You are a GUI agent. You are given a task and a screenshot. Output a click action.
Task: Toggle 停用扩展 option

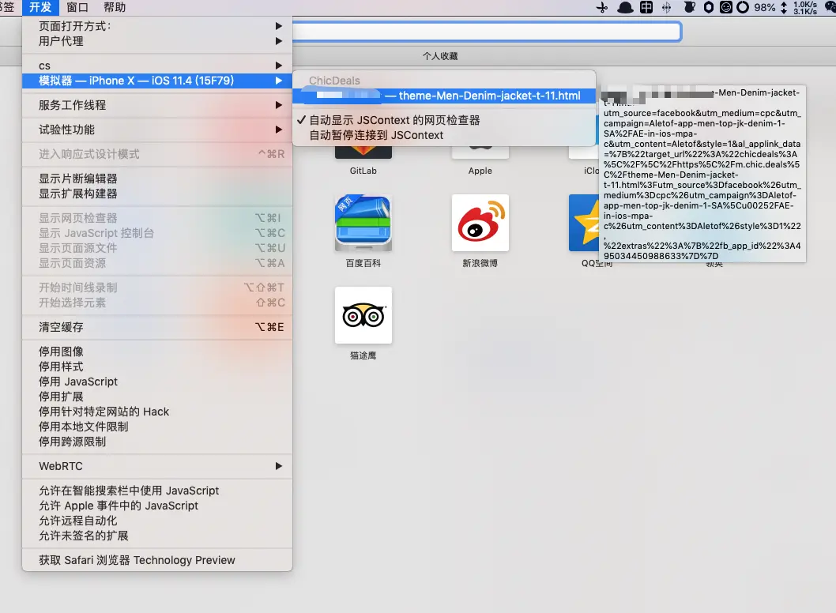click(157, 397)
